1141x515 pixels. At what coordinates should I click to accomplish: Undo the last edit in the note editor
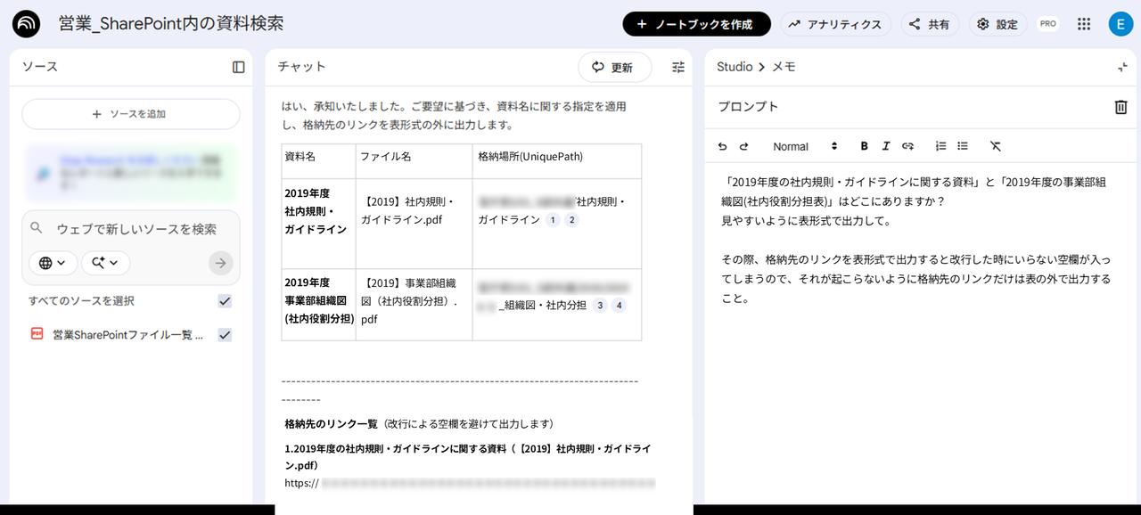click(722, 146)
